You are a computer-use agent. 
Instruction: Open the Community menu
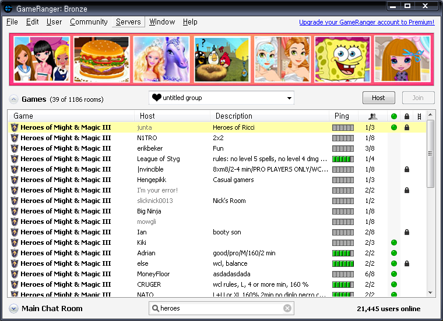pos(89,22)
